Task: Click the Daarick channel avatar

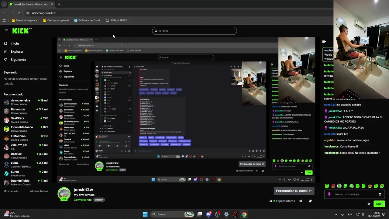Action: 6,156
